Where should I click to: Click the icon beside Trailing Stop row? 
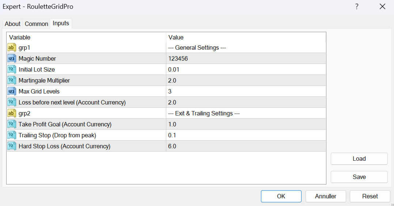tap(12, 135)
